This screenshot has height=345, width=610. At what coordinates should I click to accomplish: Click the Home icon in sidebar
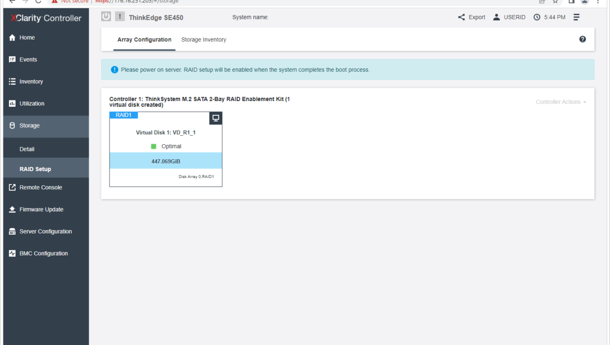point(12,37)
